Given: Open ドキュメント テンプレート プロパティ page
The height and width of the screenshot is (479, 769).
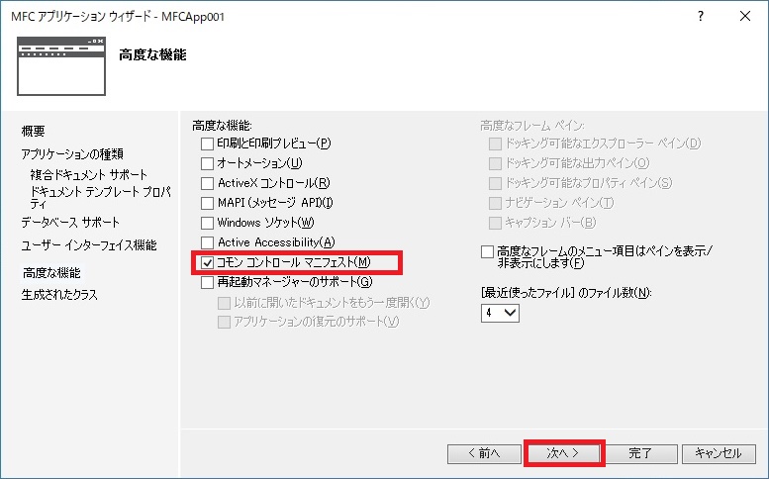Looking at the screenshot, I should tap(101, 197).
